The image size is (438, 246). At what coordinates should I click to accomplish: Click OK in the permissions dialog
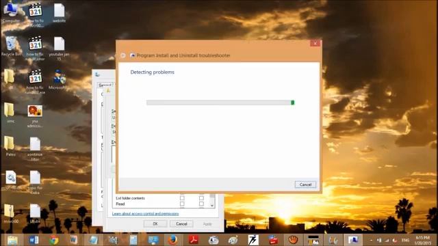(x=155, y=223)
